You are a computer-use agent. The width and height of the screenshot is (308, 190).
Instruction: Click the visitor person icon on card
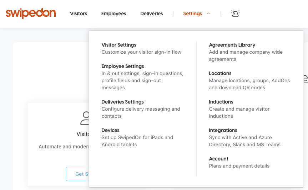[x=85, y=118]
